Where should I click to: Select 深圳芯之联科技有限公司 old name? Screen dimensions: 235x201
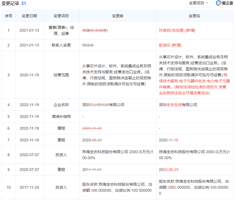pos(103,105)
